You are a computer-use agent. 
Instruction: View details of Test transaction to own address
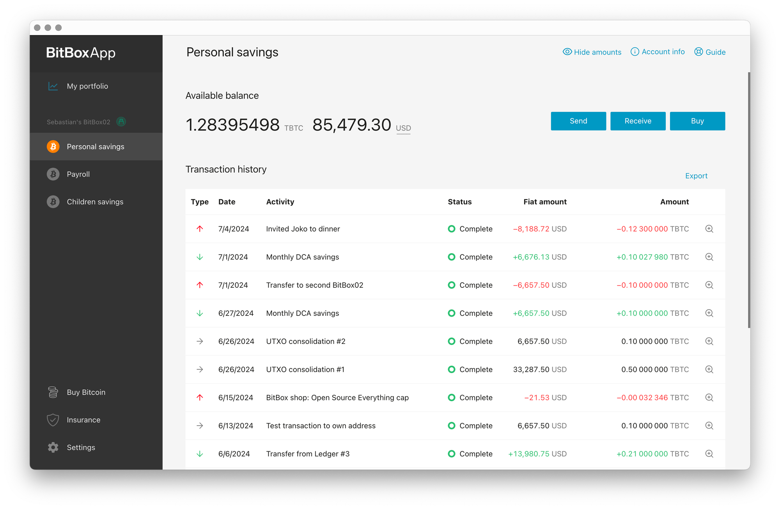[x=709, y=426]
